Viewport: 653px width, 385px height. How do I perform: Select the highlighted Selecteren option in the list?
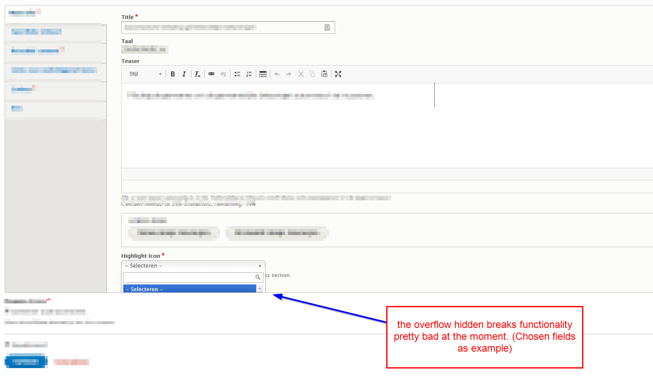[x=190, y=289]
